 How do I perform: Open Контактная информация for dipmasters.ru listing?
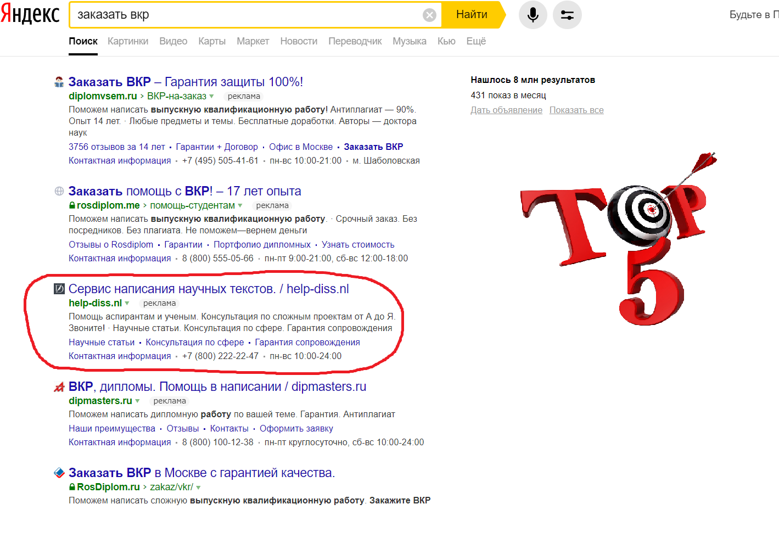120,442
